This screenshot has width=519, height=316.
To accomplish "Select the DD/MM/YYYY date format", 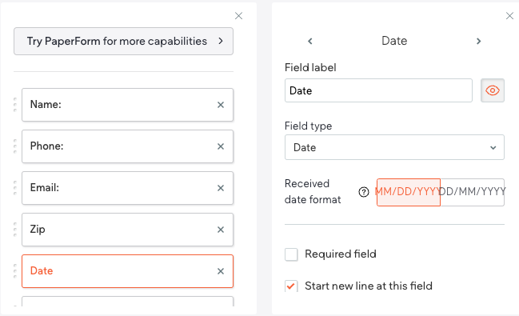I will point(473,192).
